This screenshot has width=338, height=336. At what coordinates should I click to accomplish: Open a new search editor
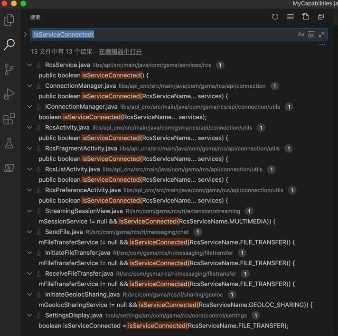(x=305, y=17)
